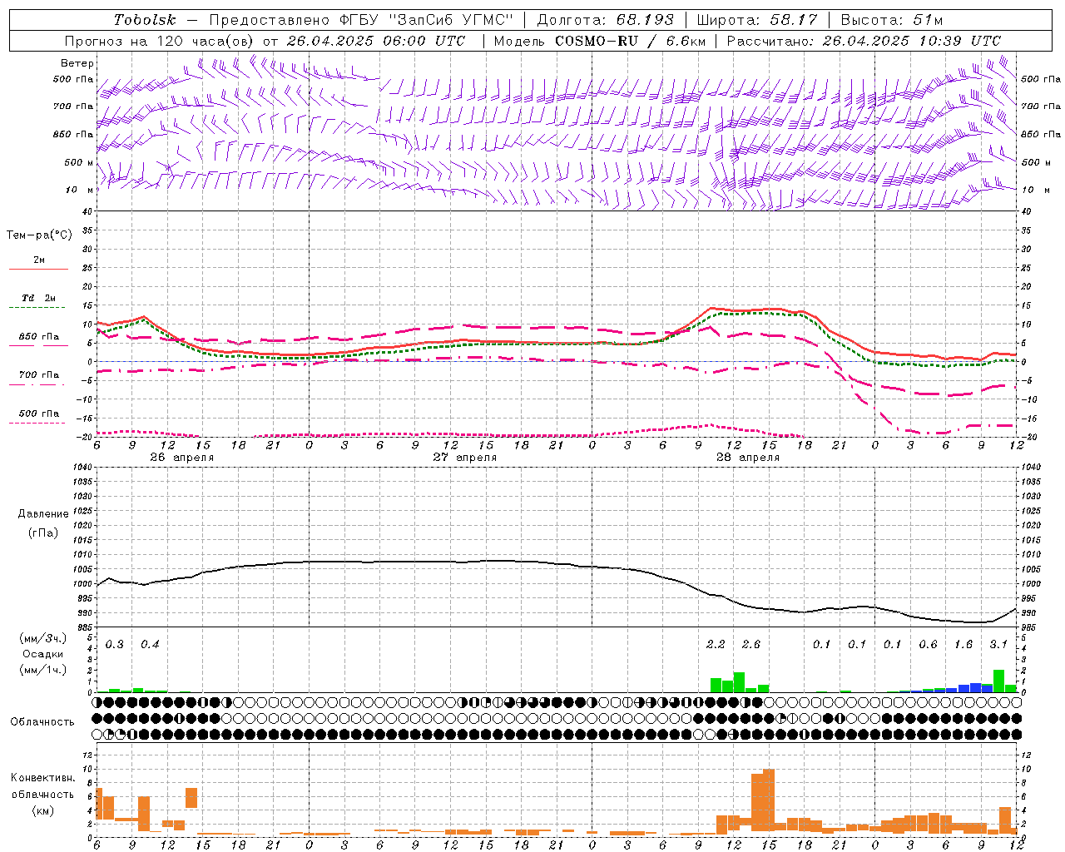Click the 850 гПа temperature legend dashed line
Viewport: 1065px width, 852px height.
(x=38, y=346)
